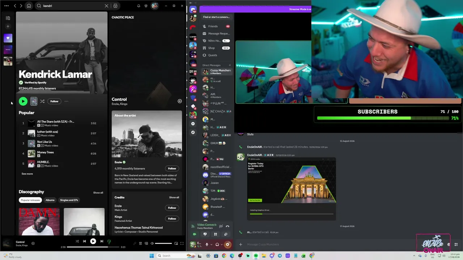The width and height of the screenshot is (463, 260).
Task: Follow Kings in the Credits section
Action: coord(172,218)
